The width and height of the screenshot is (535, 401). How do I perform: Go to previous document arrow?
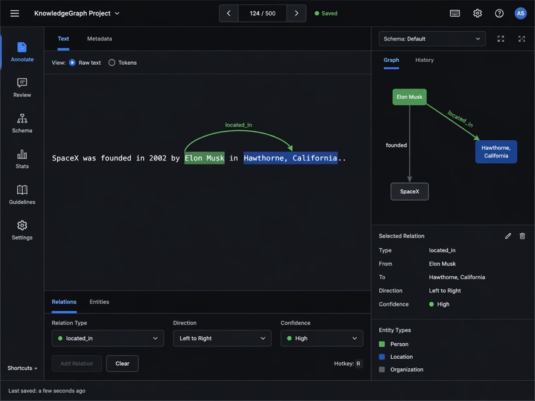(x=229, y=13)
